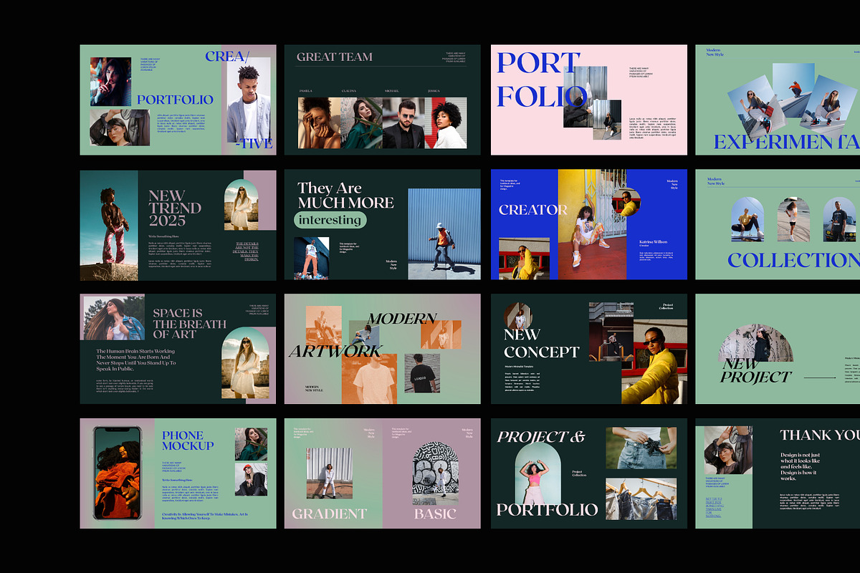This screenshot has width=860, height=573.
Task: Select the Crea/-tive Portfolio slide
Action: (x=178, y=100)
